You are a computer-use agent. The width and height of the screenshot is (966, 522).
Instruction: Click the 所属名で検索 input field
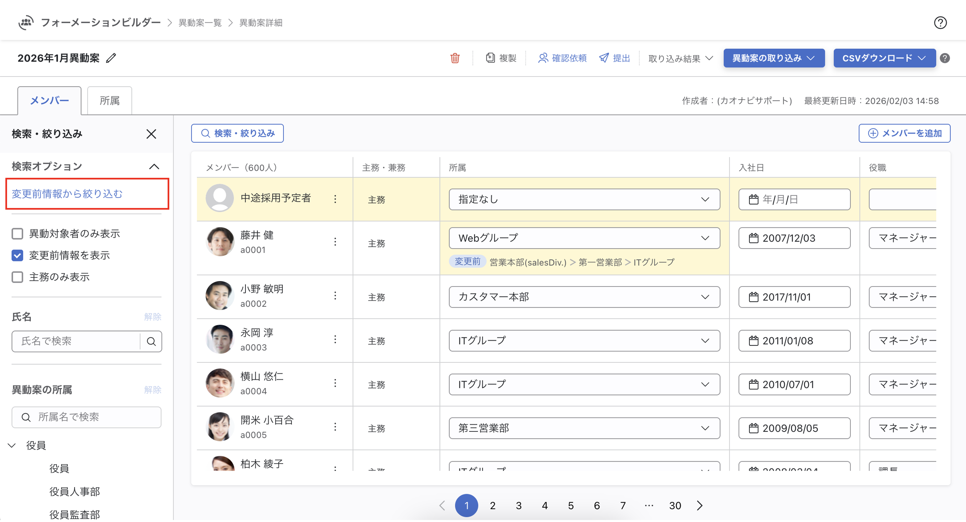click(87, 417)
